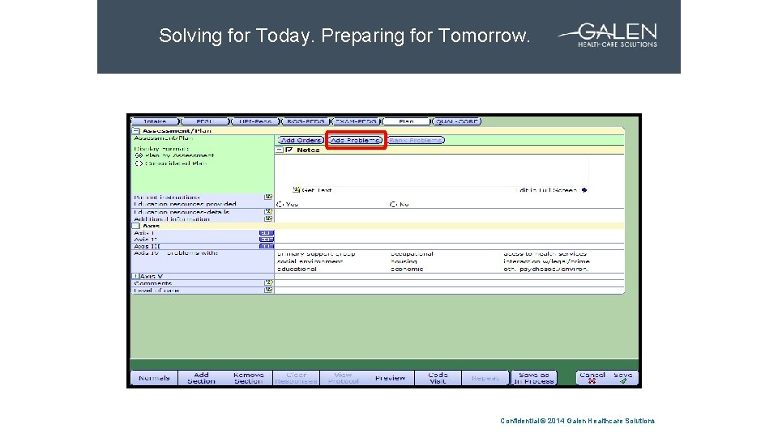The image size is (778, 437).
Task: Select 'economic' under Axis IV
Action: pyautogui.click(x=407, y=269)
